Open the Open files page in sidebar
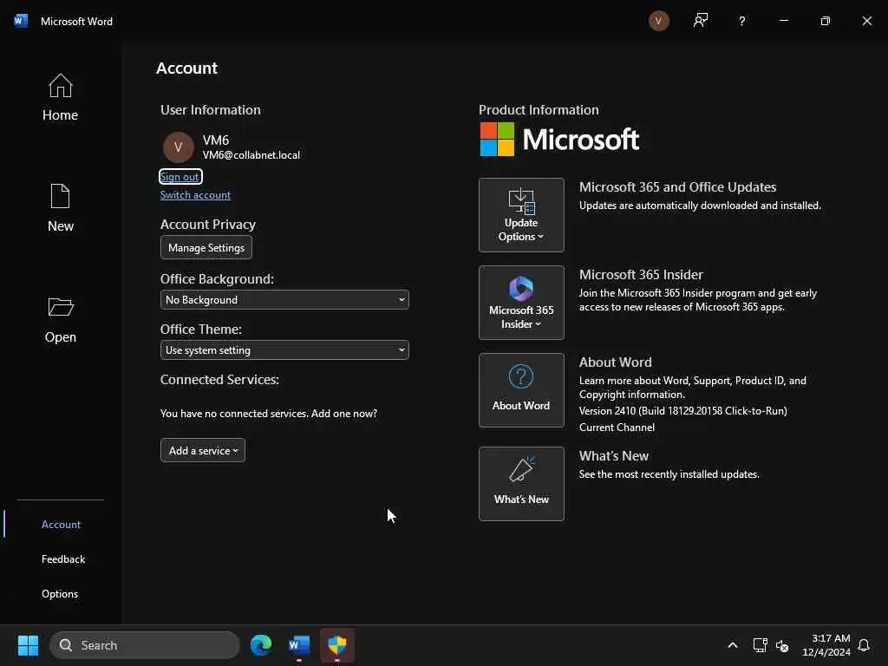The width and height of the screenshot is (888, 666). point(60,319)
